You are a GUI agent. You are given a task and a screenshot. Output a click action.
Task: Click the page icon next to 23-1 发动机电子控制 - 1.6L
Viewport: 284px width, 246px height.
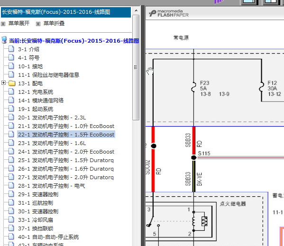click(11, 143)
